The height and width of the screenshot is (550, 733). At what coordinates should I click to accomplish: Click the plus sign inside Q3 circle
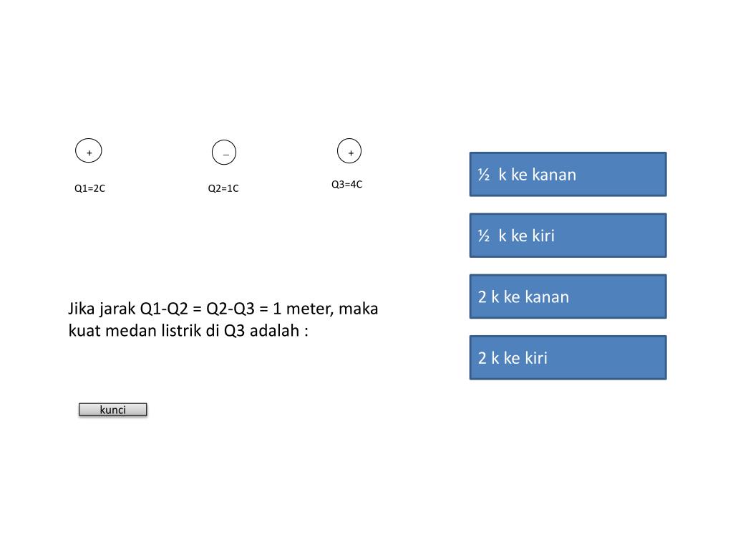[351, 153]
